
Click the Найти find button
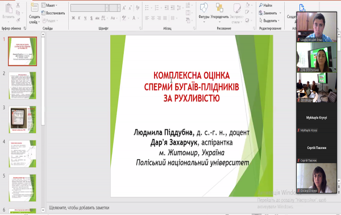click(265, 5)
